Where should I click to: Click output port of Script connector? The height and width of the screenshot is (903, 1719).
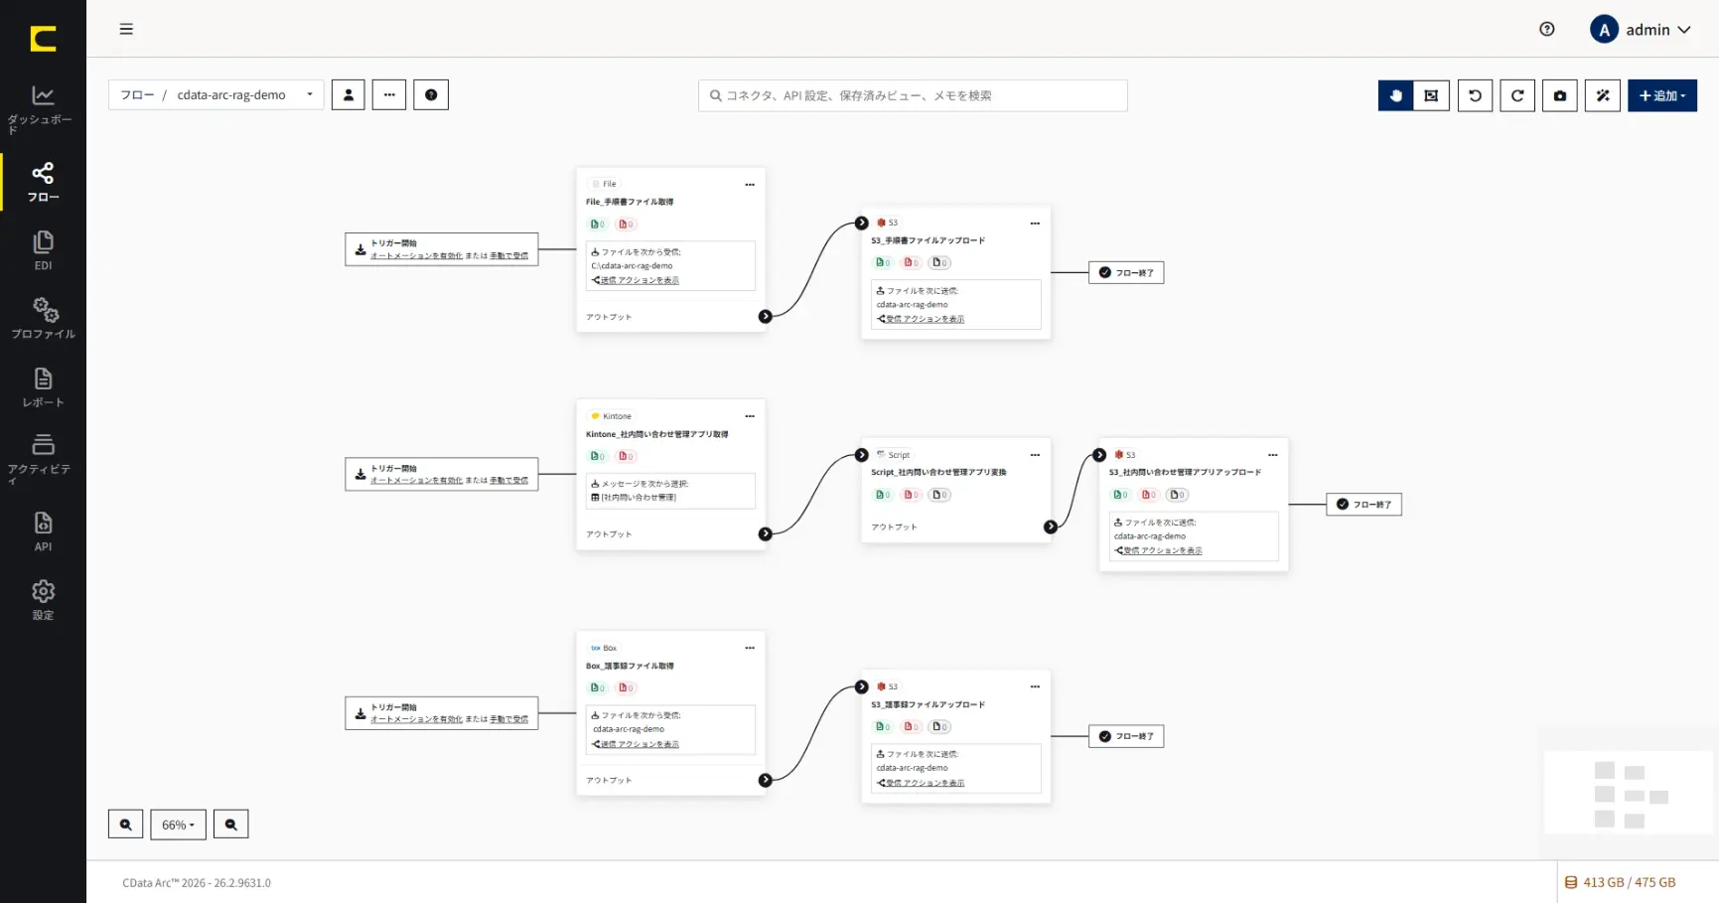point(1051,527)
